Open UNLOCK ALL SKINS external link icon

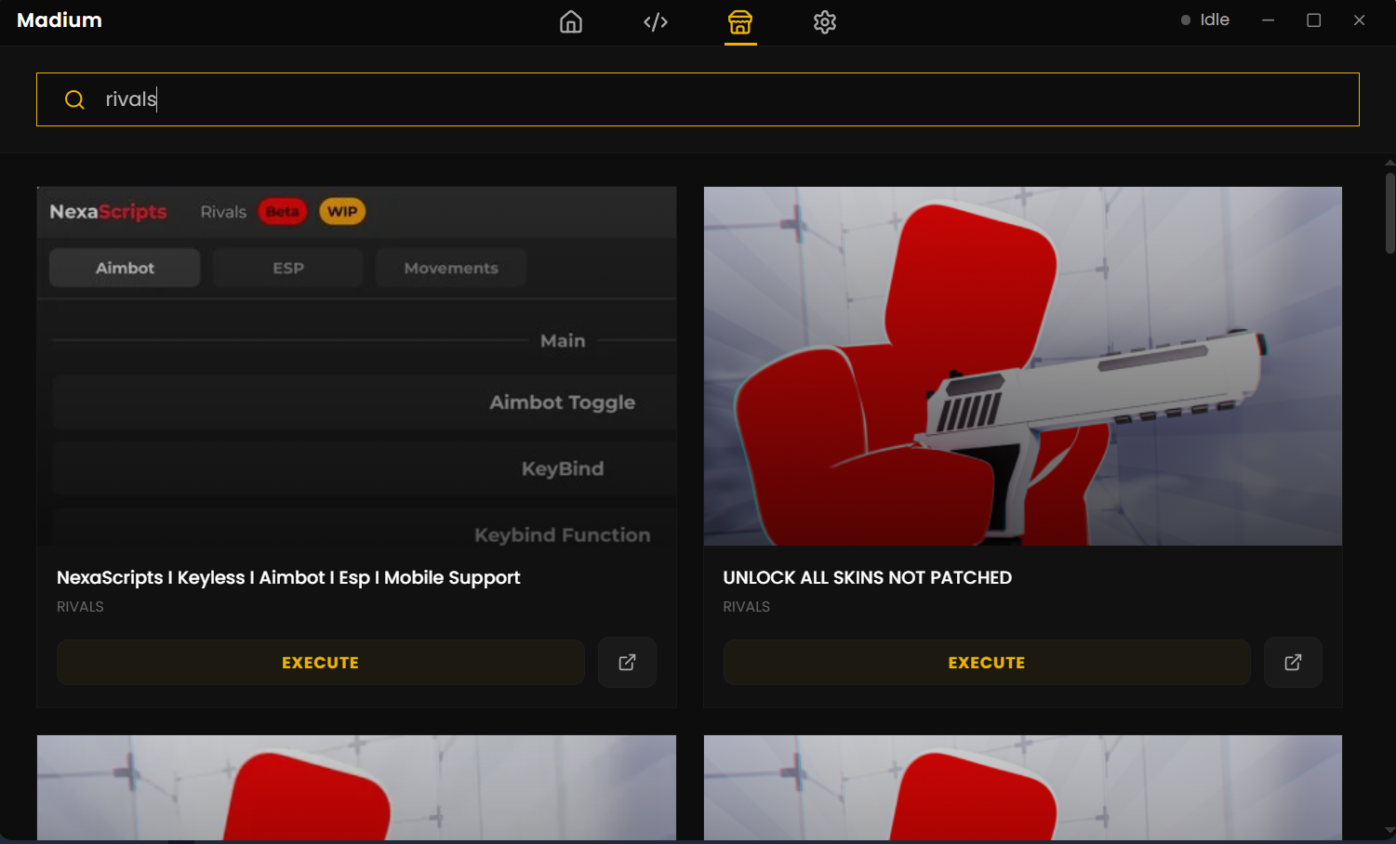point(1293,662)
